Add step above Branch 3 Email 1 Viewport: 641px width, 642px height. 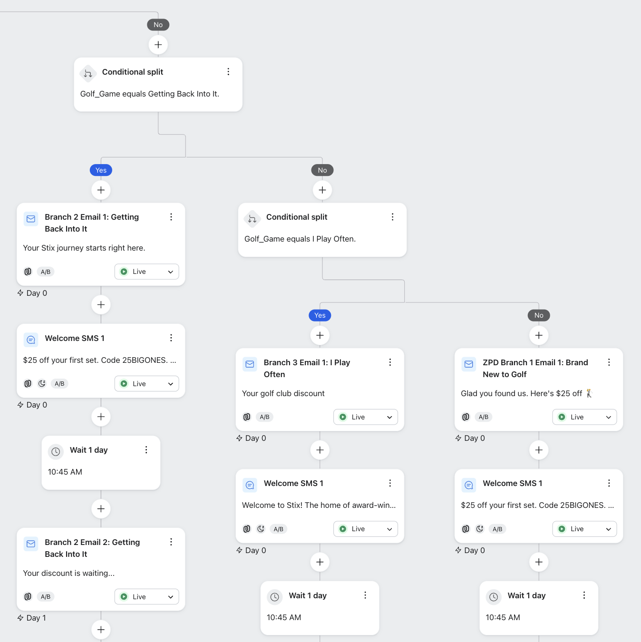(320, 335)
